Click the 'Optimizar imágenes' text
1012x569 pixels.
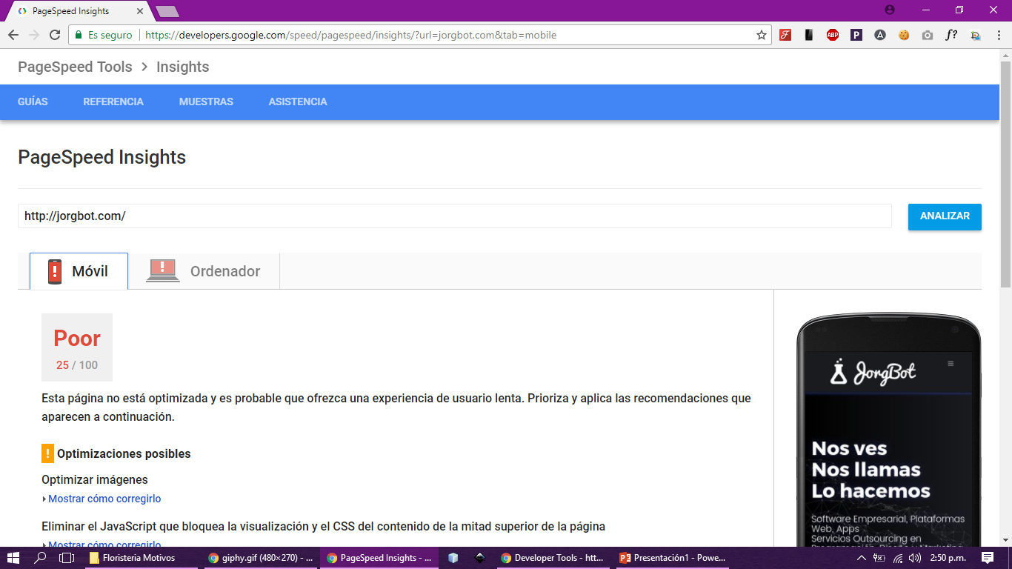point(95,479)
